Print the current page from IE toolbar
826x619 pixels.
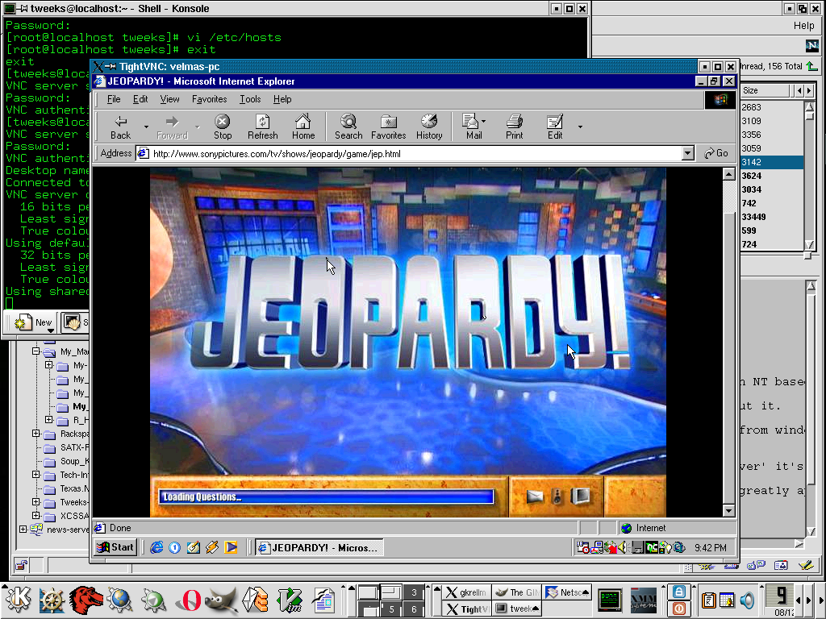click(514, 127)
